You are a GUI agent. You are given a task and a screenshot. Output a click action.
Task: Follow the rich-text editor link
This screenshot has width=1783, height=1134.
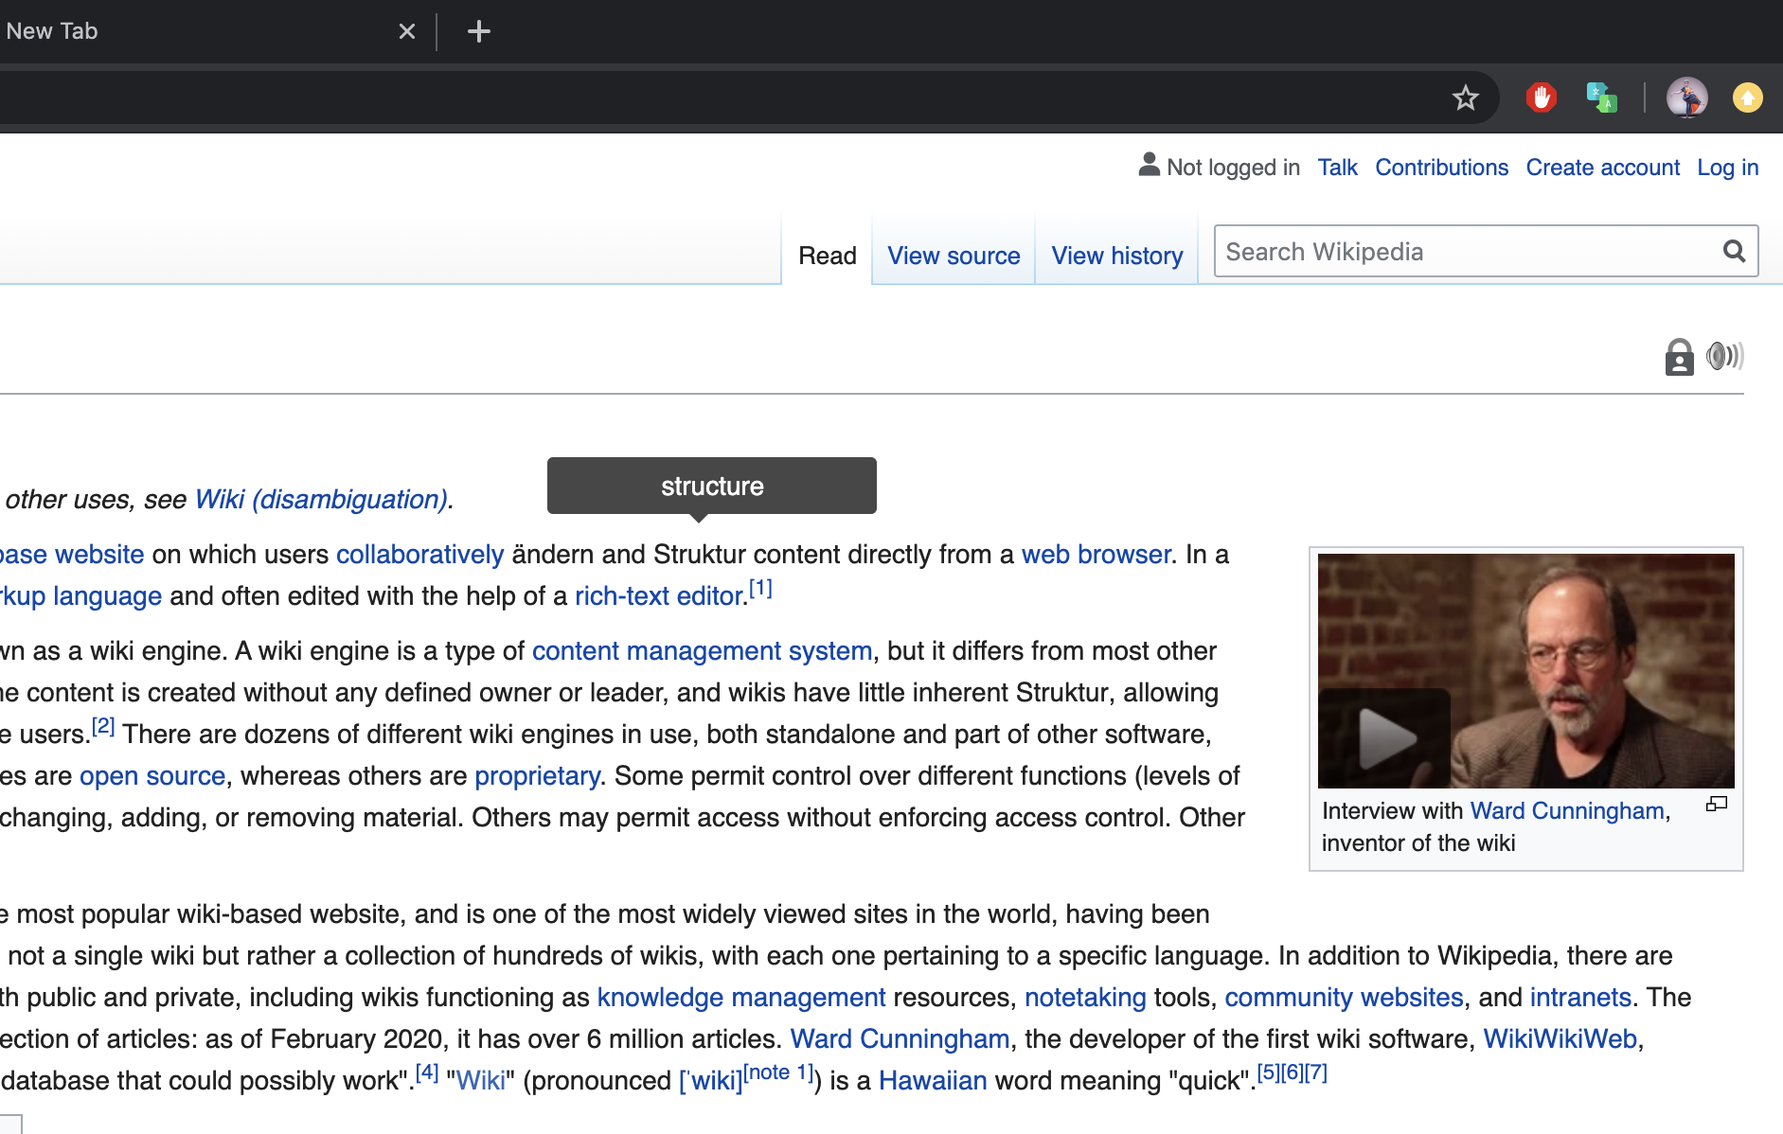659,595
